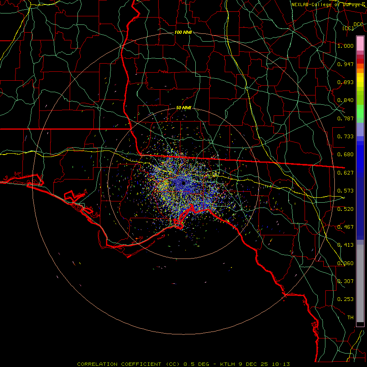Image resolution: width=367 pixels, height=367 pixels.
Task: Pick the pink segment of the color bar
Action: tap(360, 43)
